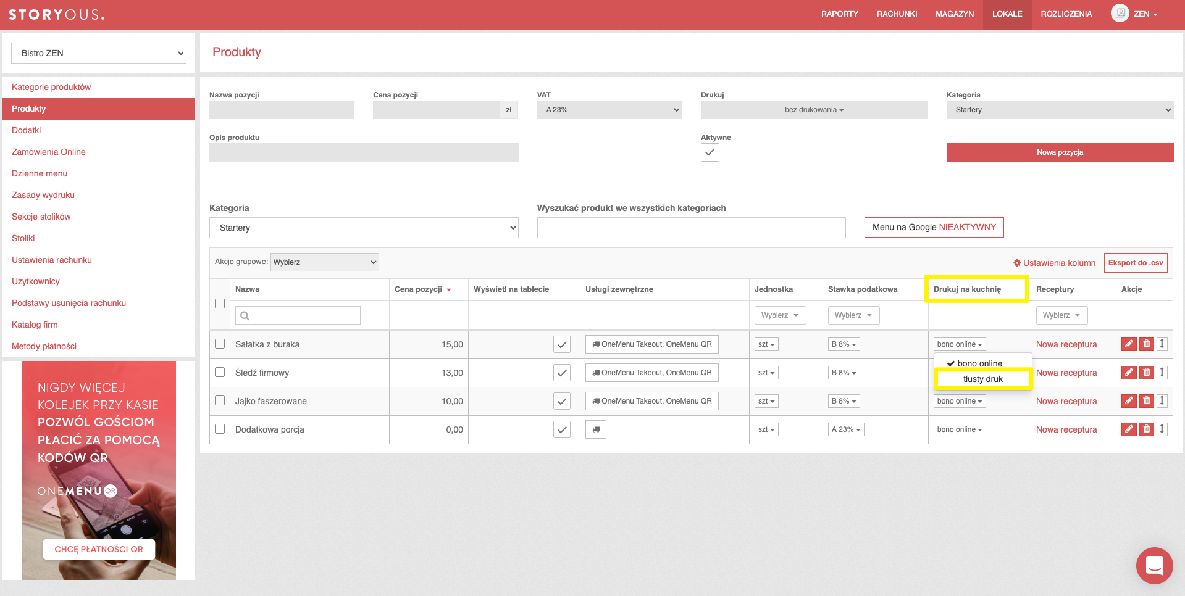Click edit pencil icon for Śledź firmowy
Screen dimensions: 1185x596
1129,373
